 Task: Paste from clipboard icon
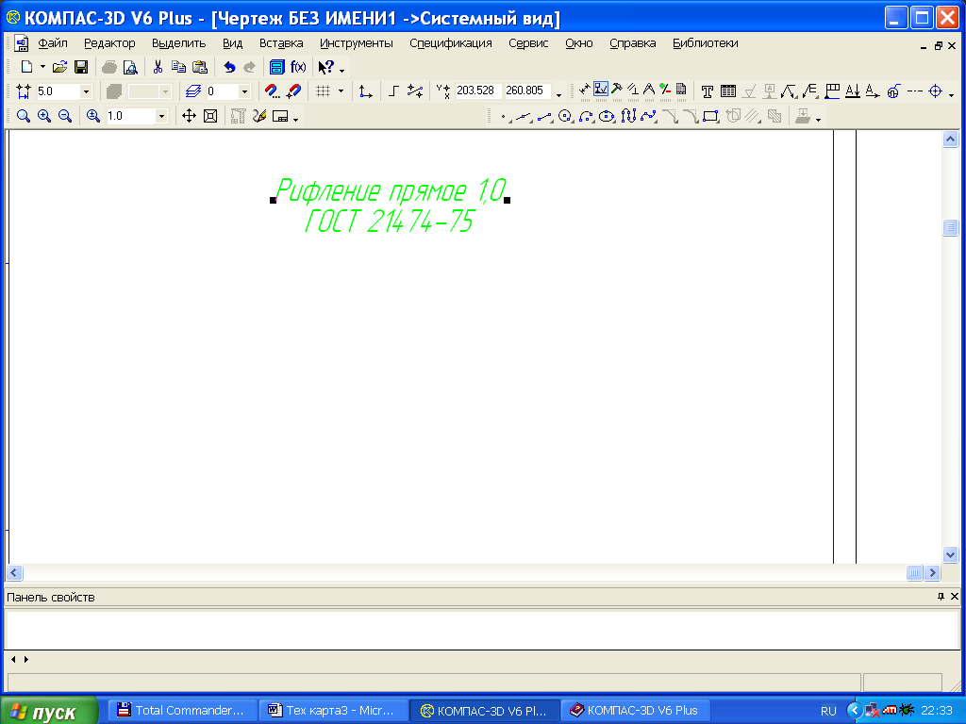(200, 67)
